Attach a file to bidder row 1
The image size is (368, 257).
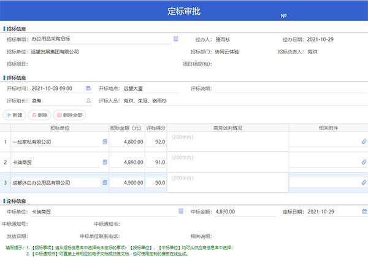(364, 142)
